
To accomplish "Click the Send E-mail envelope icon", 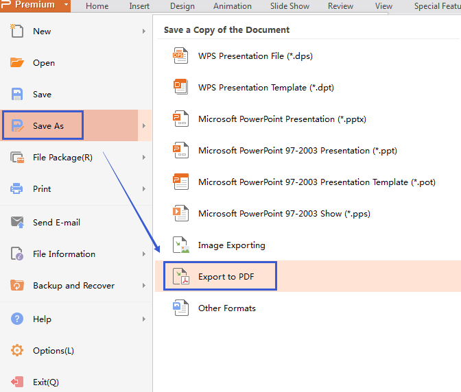I will click(17, 222).
